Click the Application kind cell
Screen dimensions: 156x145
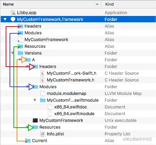pyautogui.click(x=116, y=13)
